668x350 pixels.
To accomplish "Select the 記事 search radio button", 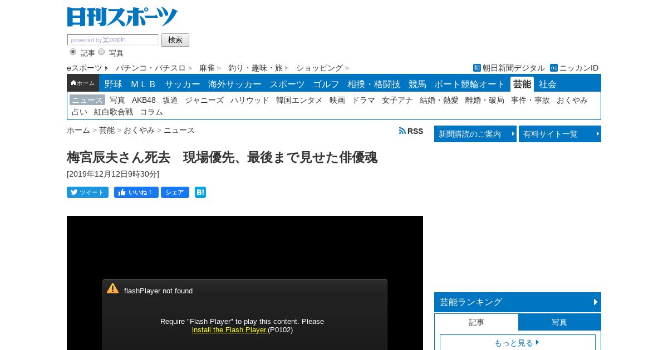I will 73,52.
